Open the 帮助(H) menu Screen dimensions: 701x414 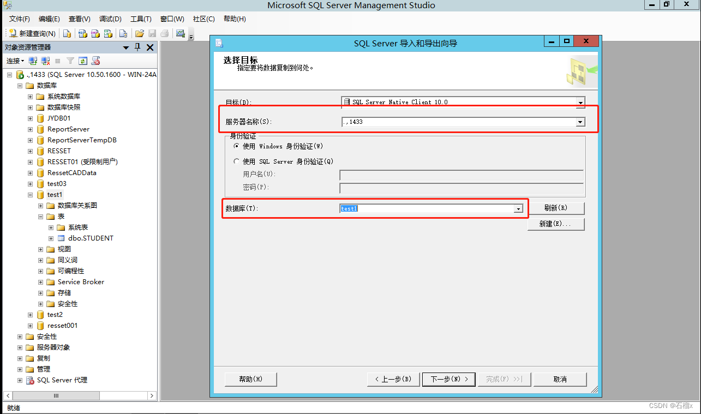pos(235,19)
